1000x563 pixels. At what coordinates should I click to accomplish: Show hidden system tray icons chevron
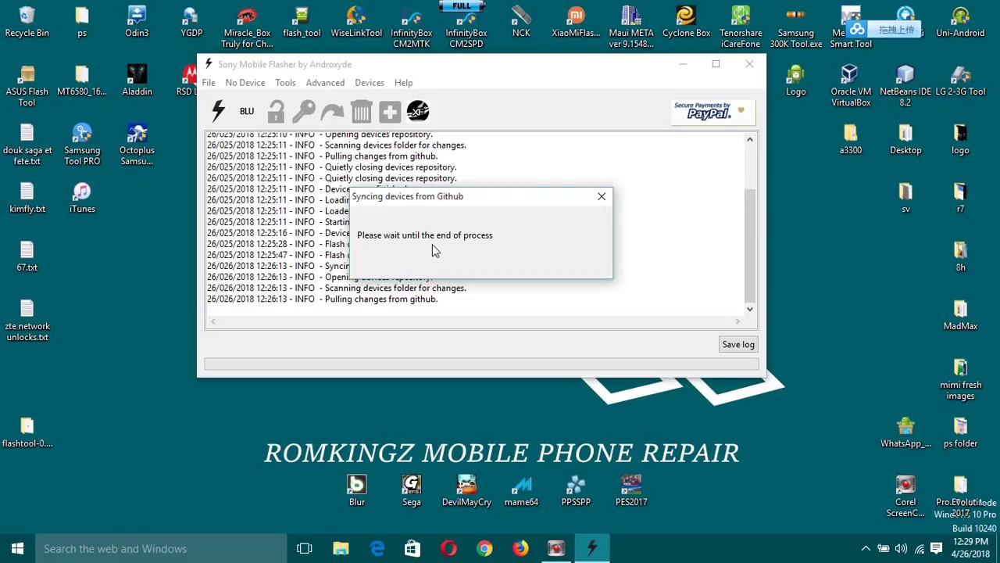coord(866,549)
